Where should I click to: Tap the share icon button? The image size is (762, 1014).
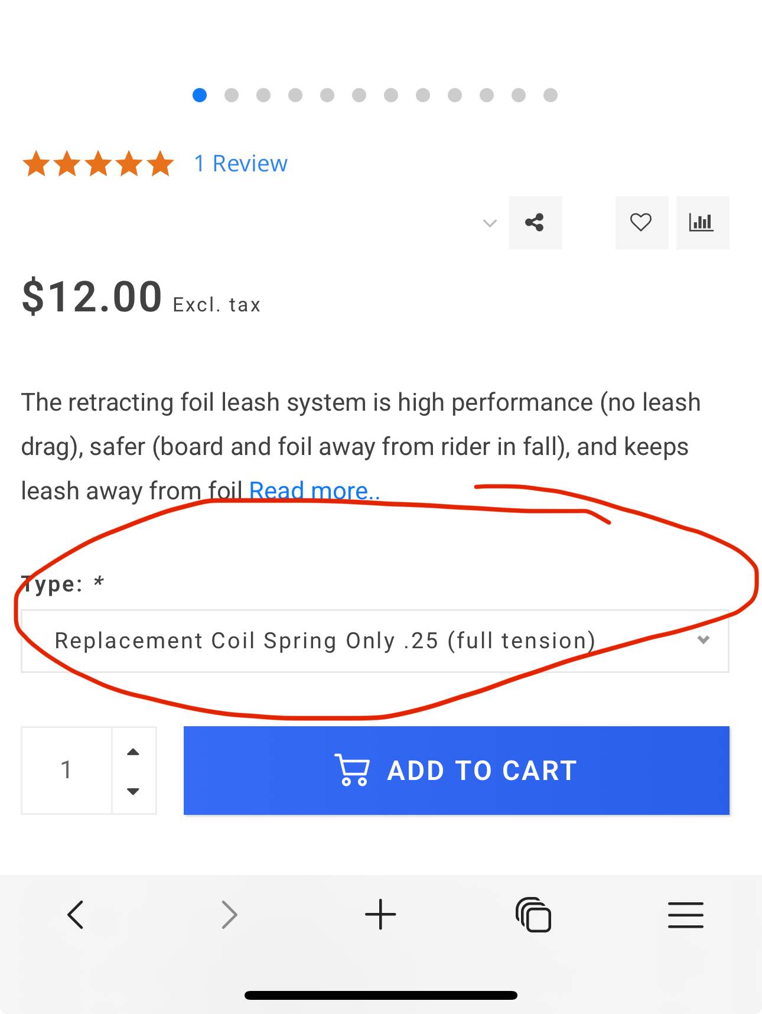click(x=535, y=223)
